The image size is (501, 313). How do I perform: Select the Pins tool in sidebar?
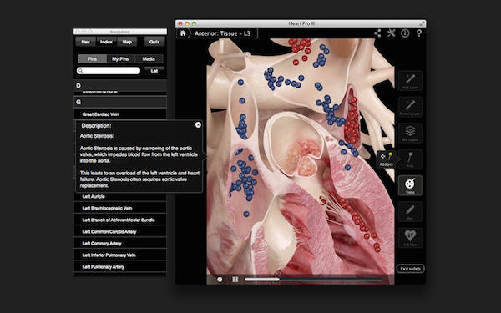click(x=410, y=159)
